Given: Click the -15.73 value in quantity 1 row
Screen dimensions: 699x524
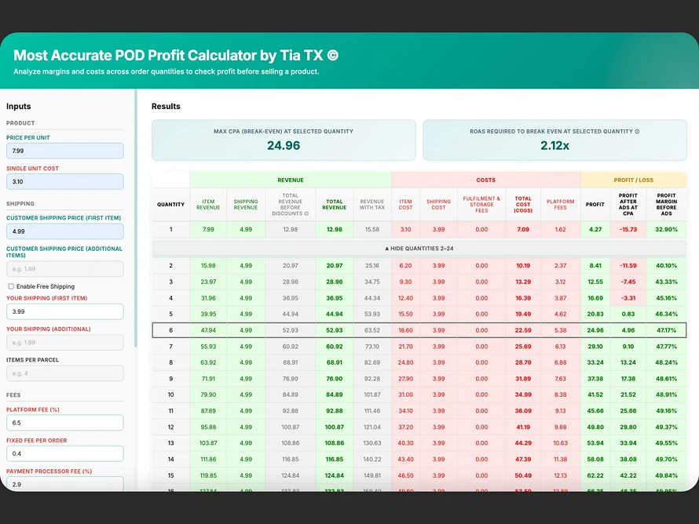Looking at the screenshot, I should click(628, 229).
